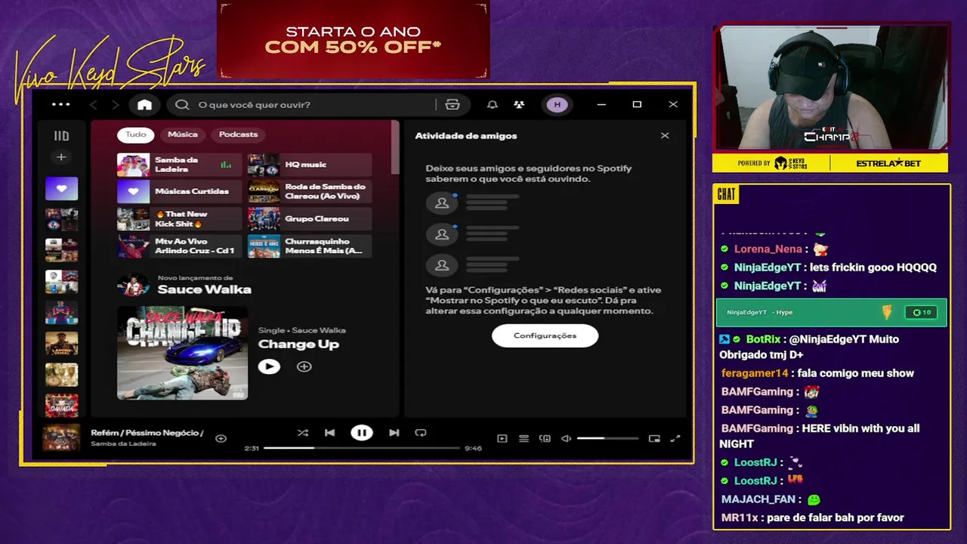967x544 pixels.
Task: Mute with the speaker icon
Action: 566,438
